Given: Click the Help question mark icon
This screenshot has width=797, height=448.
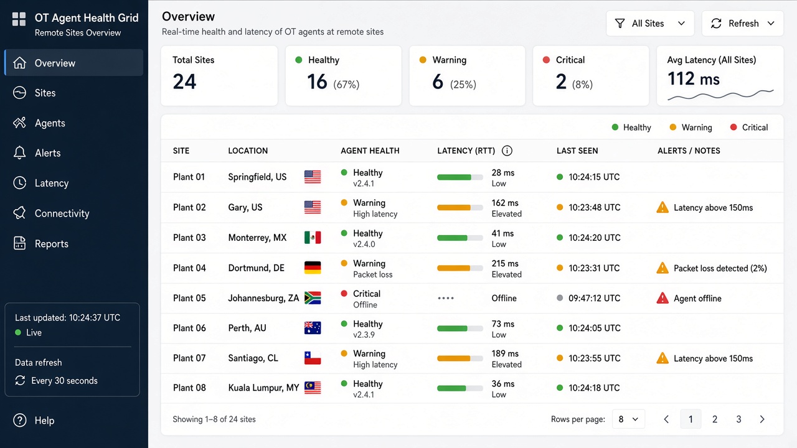Looking at the screenshot, I should point(20,421).
